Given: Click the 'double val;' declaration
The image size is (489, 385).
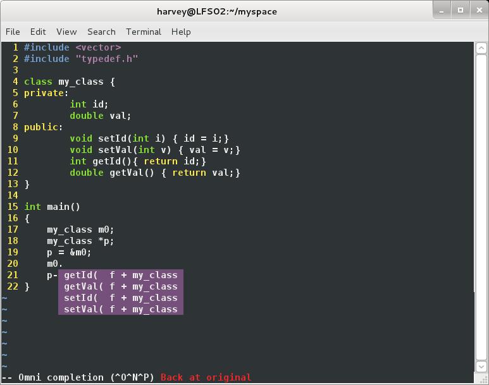Looking at the screenshot, I should pyautogui.click(x=100, y=116).
